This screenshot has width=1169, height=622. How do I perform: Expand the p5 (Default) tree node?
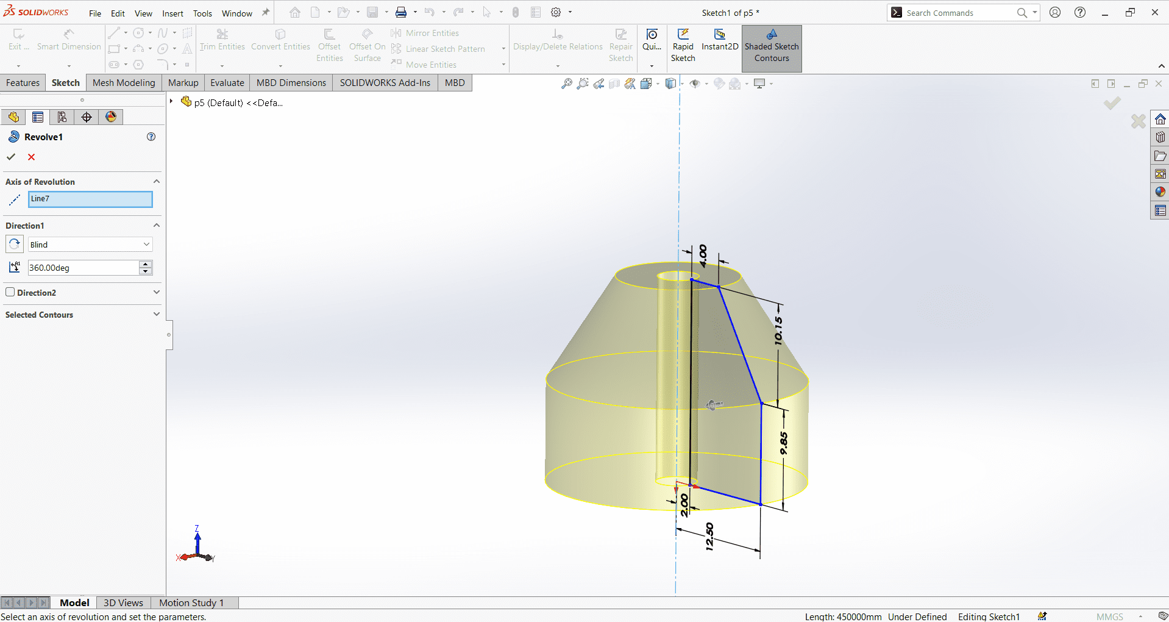(x=171, y=102)
